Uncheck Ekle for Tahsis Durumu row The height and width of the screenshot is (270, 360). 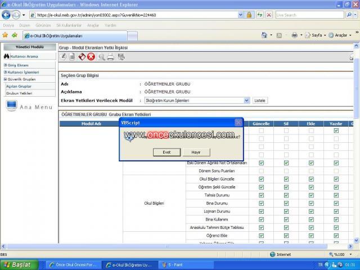(x=311, y=195)
